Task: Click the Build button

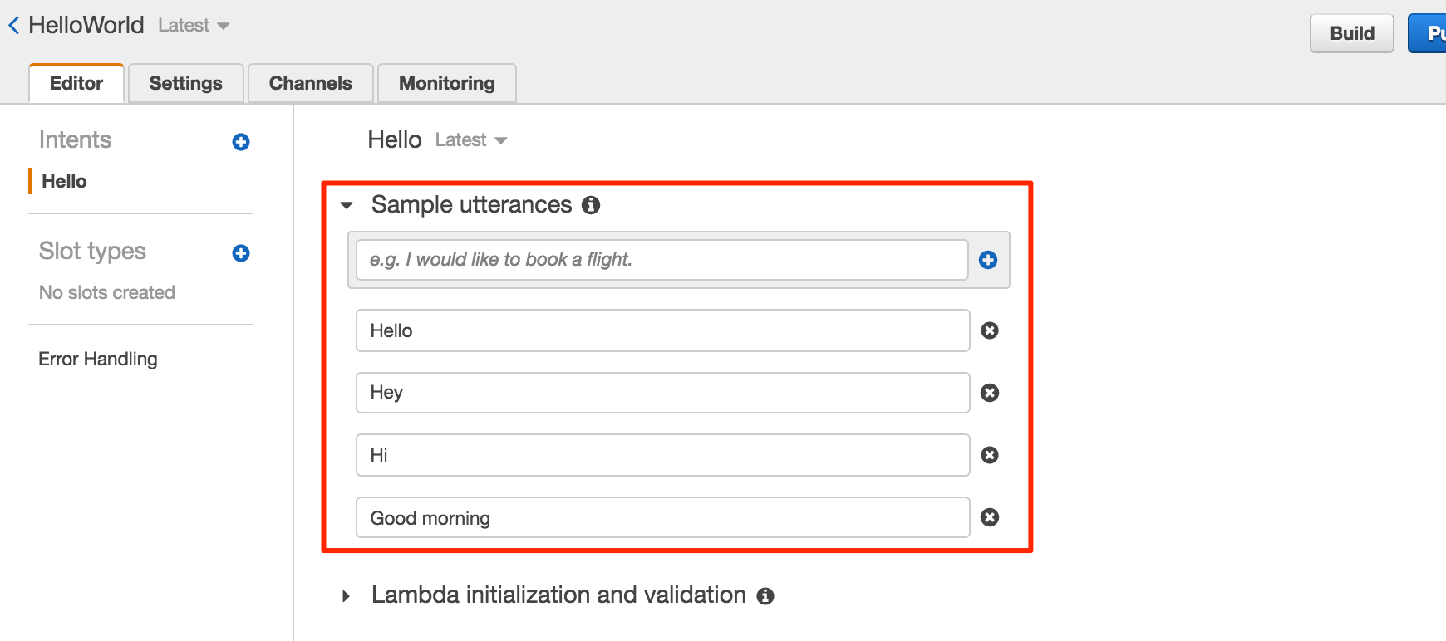Action: 1352,33
